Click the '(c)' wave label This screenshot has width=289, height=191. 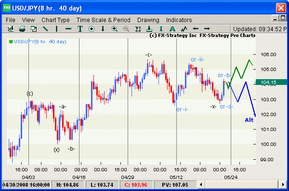pos(30,94)
